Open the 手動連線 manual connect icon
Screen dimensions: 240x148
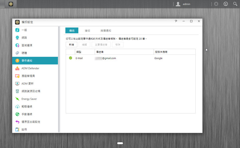coord(17,114)
